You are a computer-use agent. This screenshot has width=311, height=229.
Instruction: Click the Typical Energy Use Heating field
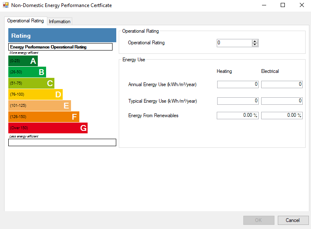[238, 101]
